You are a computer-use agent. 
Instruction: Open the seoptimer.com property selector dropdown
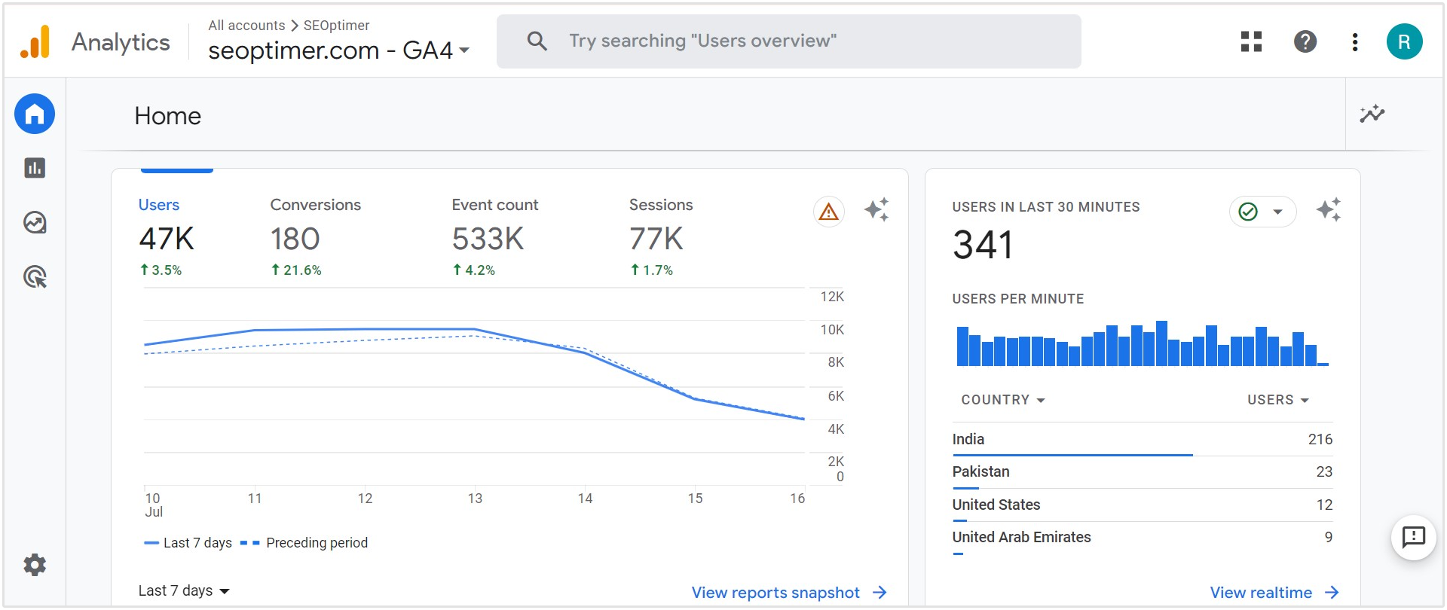click(338, 50)
